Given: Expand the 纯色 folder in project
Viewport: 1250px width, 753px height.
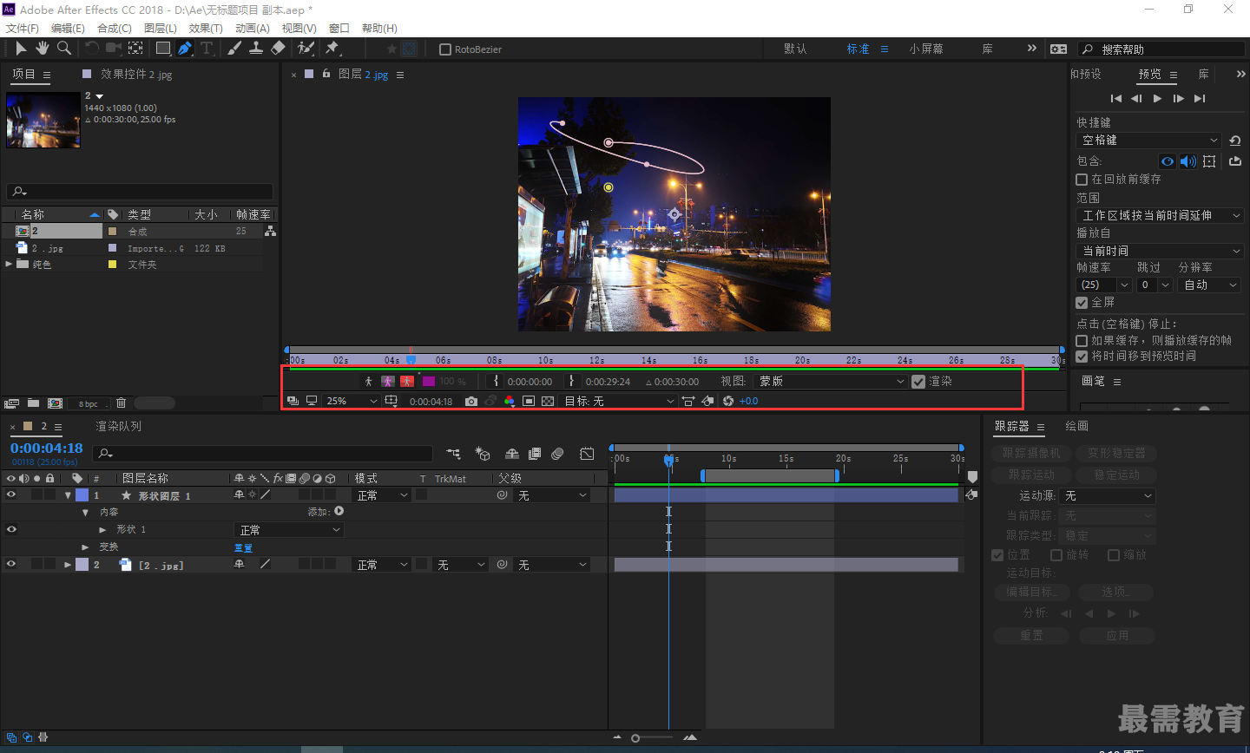Looking at the screenshot, I should 9,265.
